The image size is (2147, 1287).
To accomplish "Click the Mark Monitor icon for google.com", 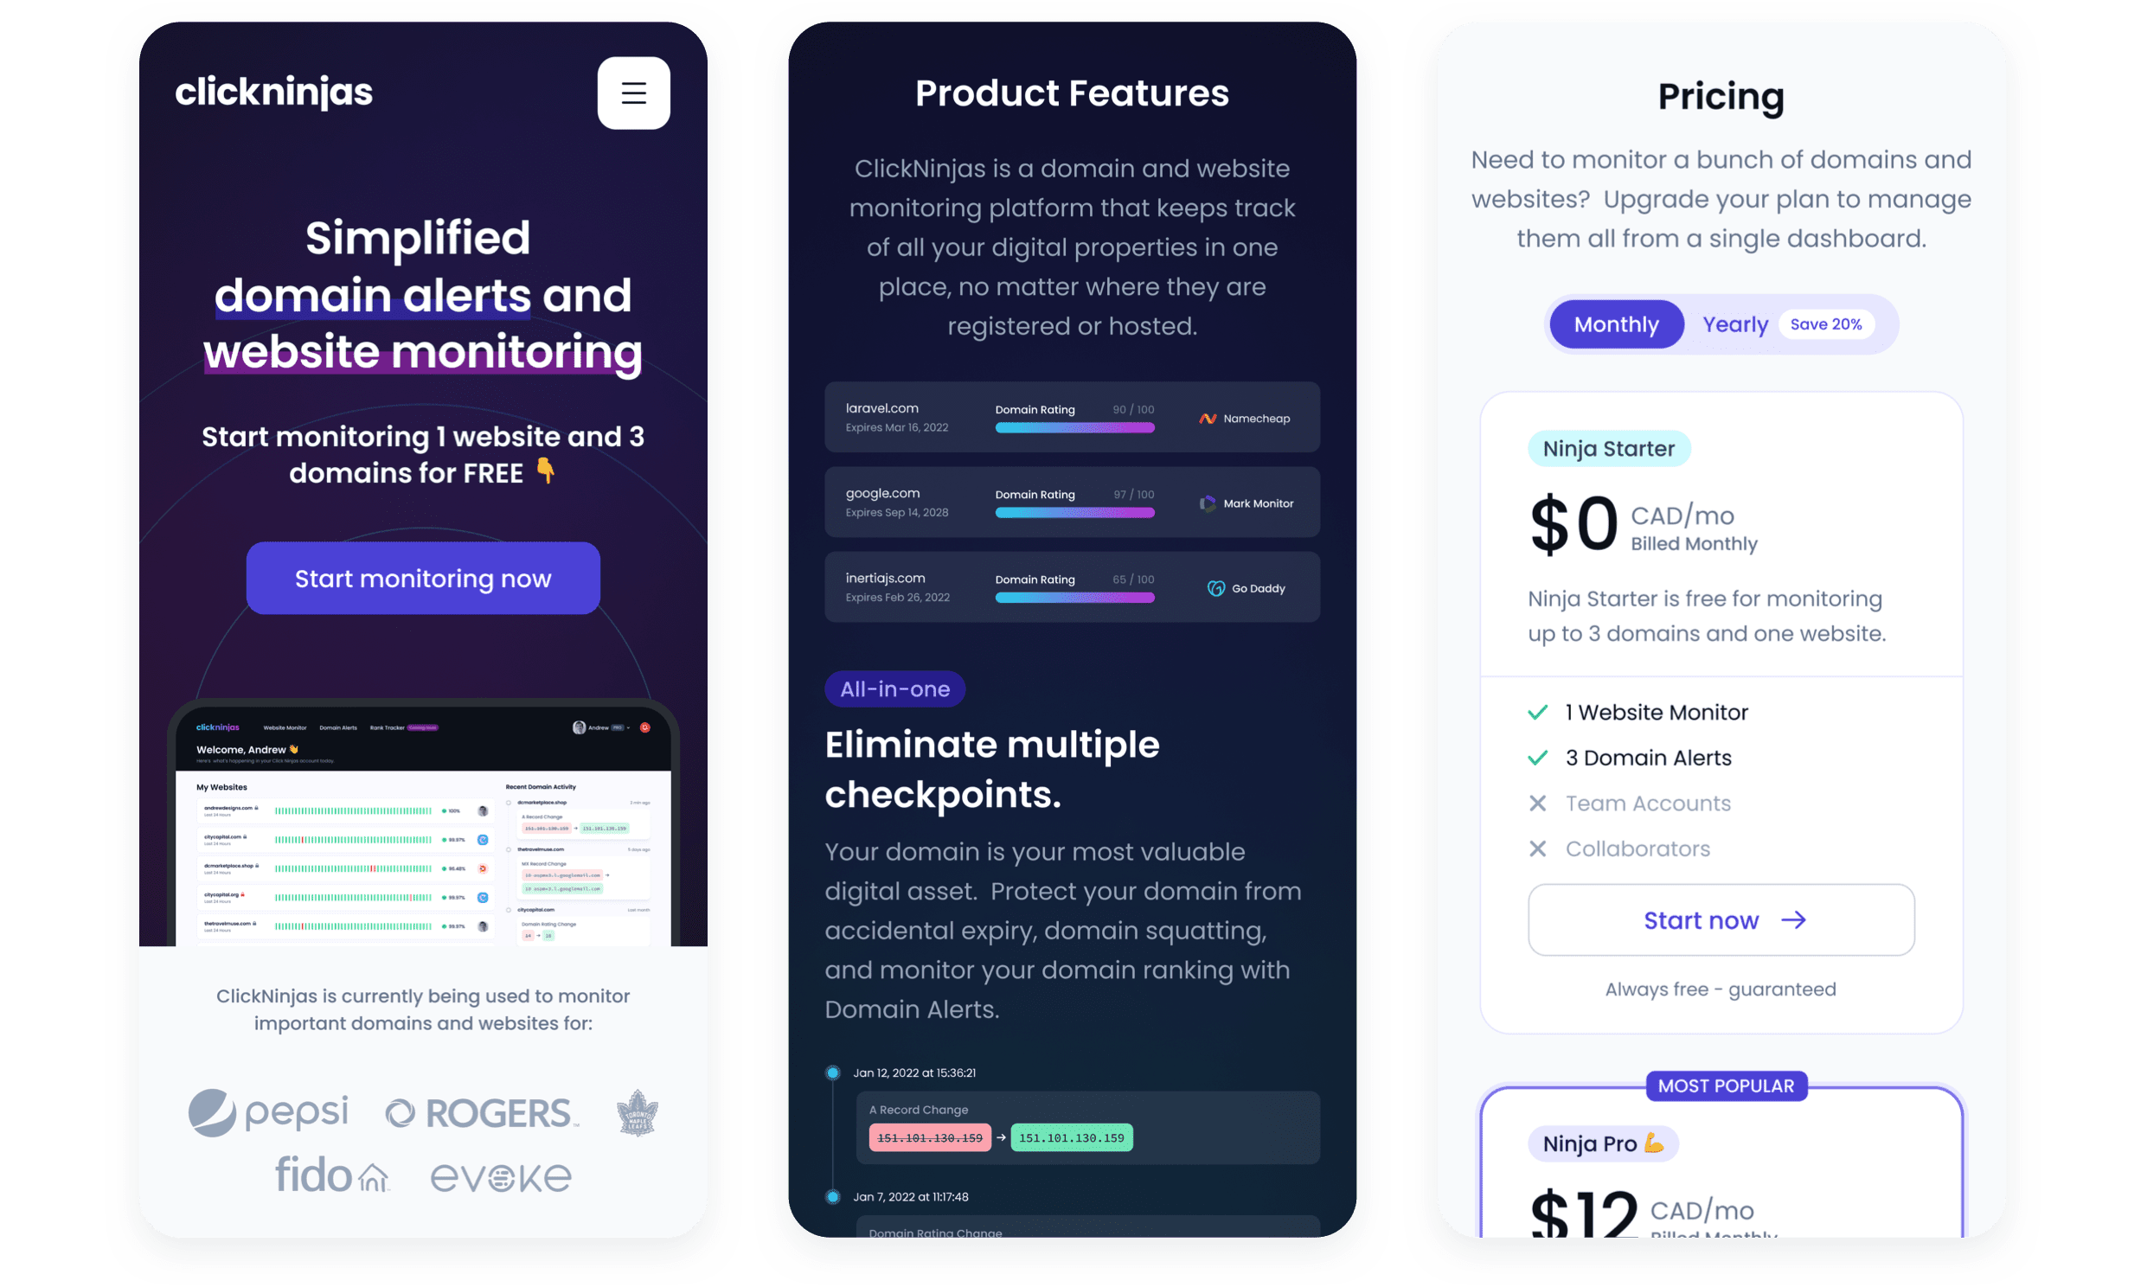I will (1208, 503).
